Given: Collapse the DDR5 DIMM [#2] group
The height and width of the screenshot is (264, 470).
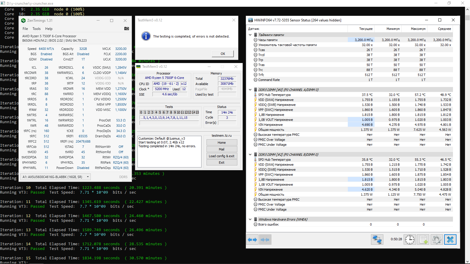Looking at the screenshot, I should [x=250, y=155].
